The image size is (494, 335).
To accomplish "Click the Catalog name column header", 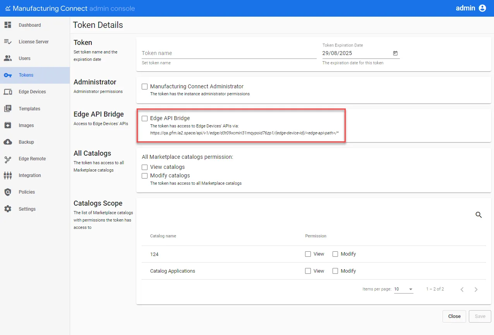I will pyautogui.click(x=163, y=236).
